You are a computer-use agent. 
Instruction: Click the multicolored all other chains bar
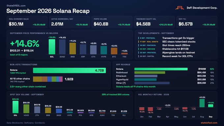(x=48, y=79)
